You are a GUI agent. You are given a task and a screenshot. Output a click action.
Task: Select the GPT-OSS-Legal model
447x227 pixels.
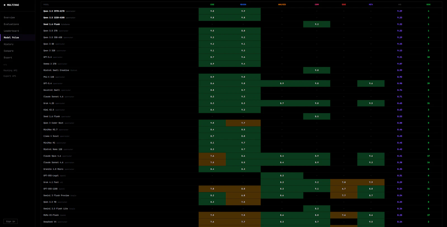pyautogui.click(x=51, y=175)
